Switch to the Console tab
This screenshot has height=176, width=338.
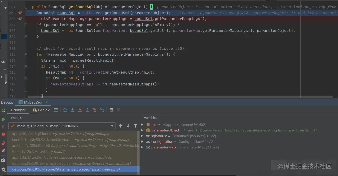pyautogui.click(x=41, y=110)
